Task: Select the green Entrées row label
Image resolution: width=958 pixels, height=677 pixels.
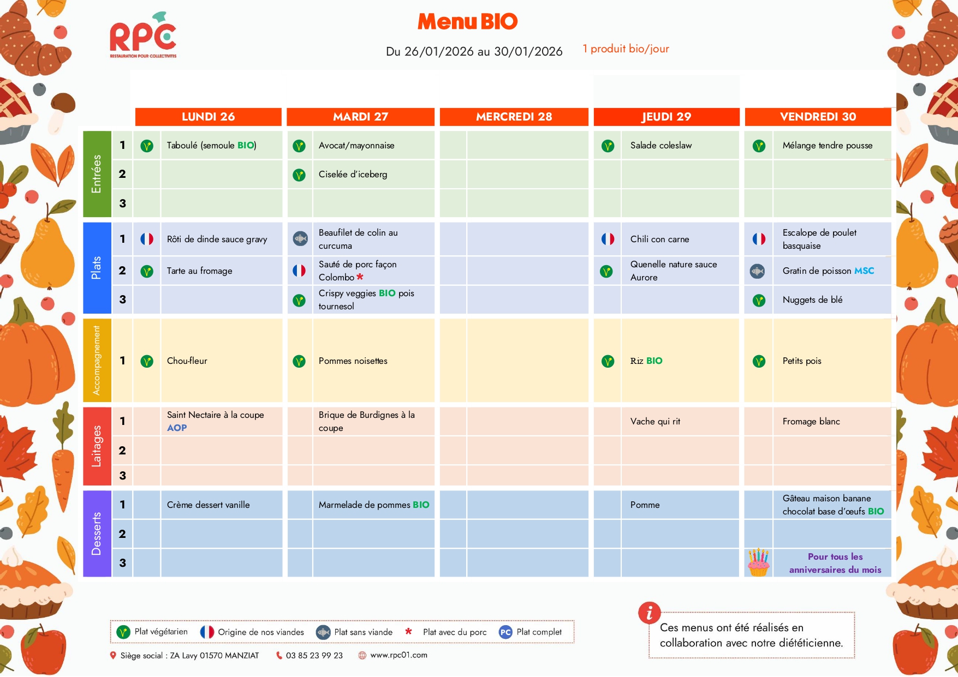Action: [x=97, y=174]
